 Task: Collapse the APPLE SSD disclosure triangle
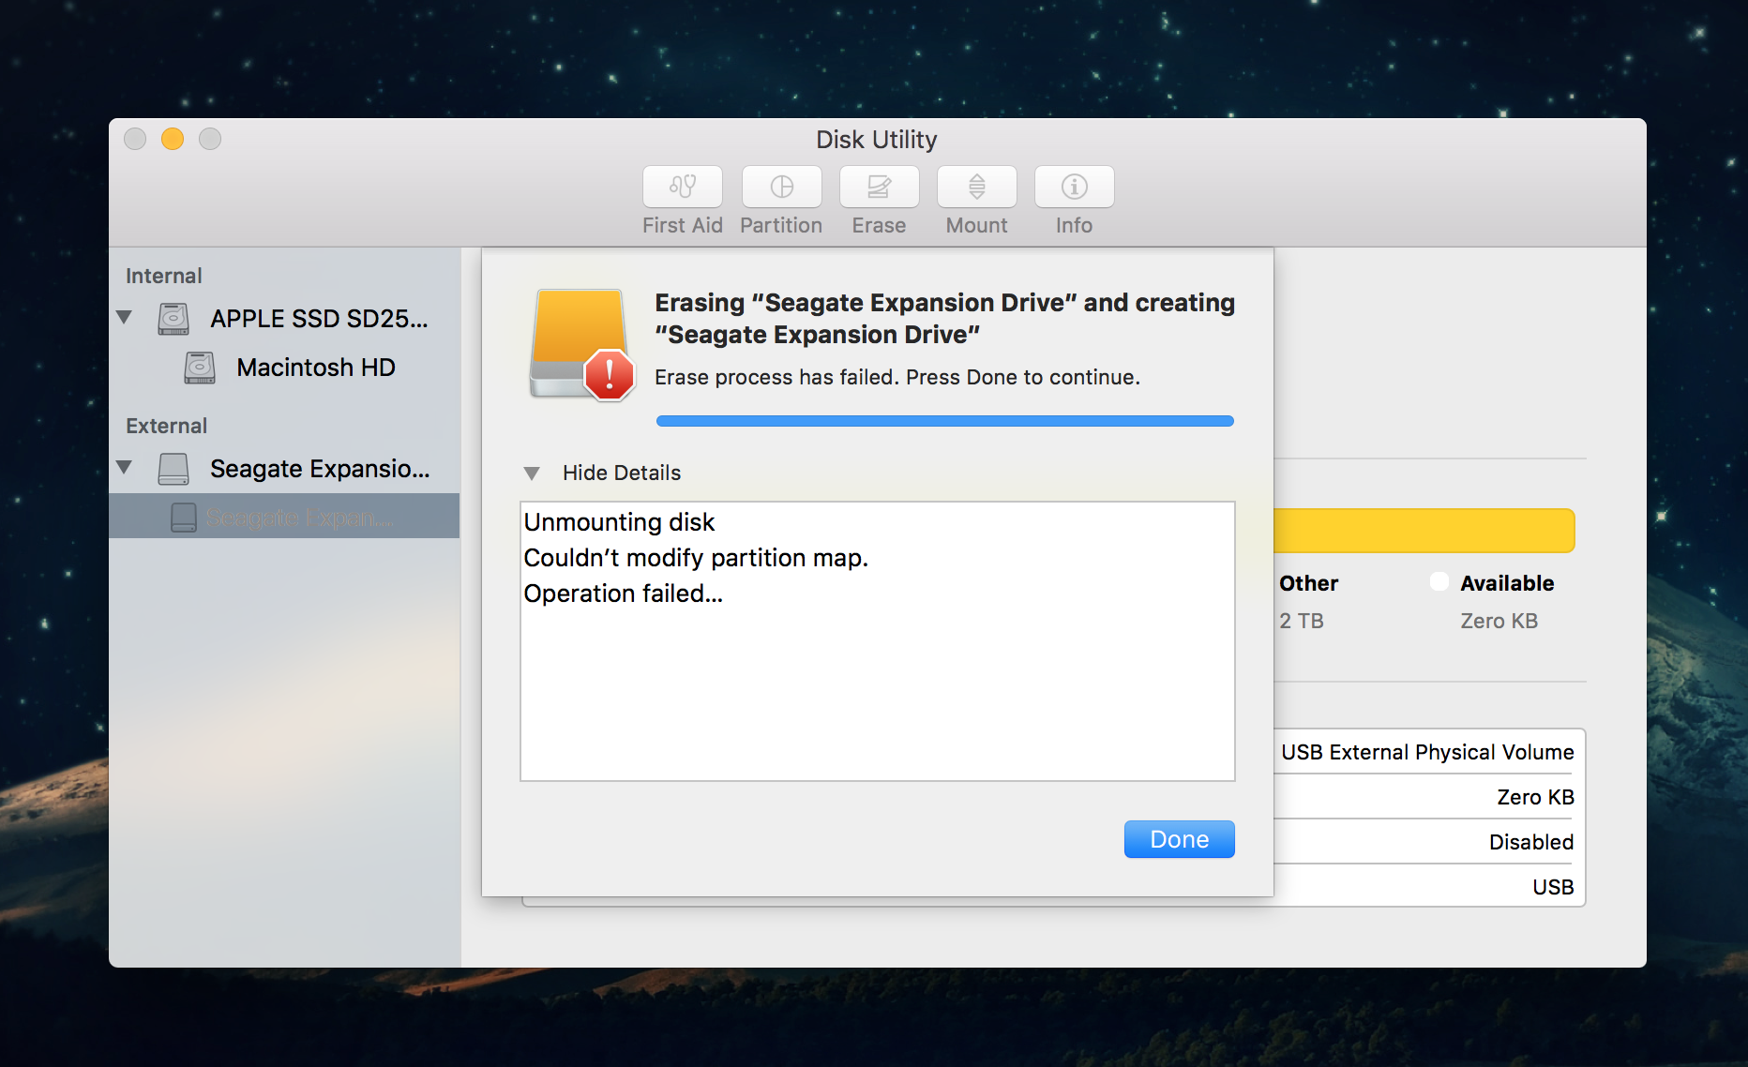pyautogui.click(x=124, y=318)
